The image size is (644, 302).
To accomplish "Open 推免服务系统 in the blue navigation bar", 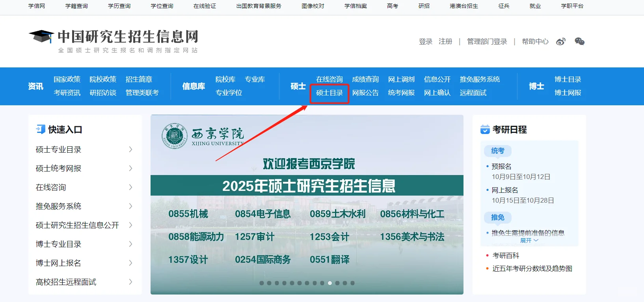I will (480, 79).
